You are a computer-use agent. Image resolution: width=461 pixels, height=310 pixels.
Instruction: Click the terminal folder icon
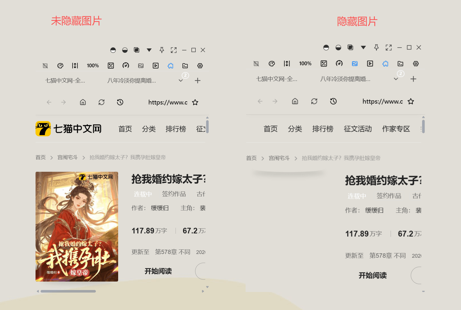[185, 66]
